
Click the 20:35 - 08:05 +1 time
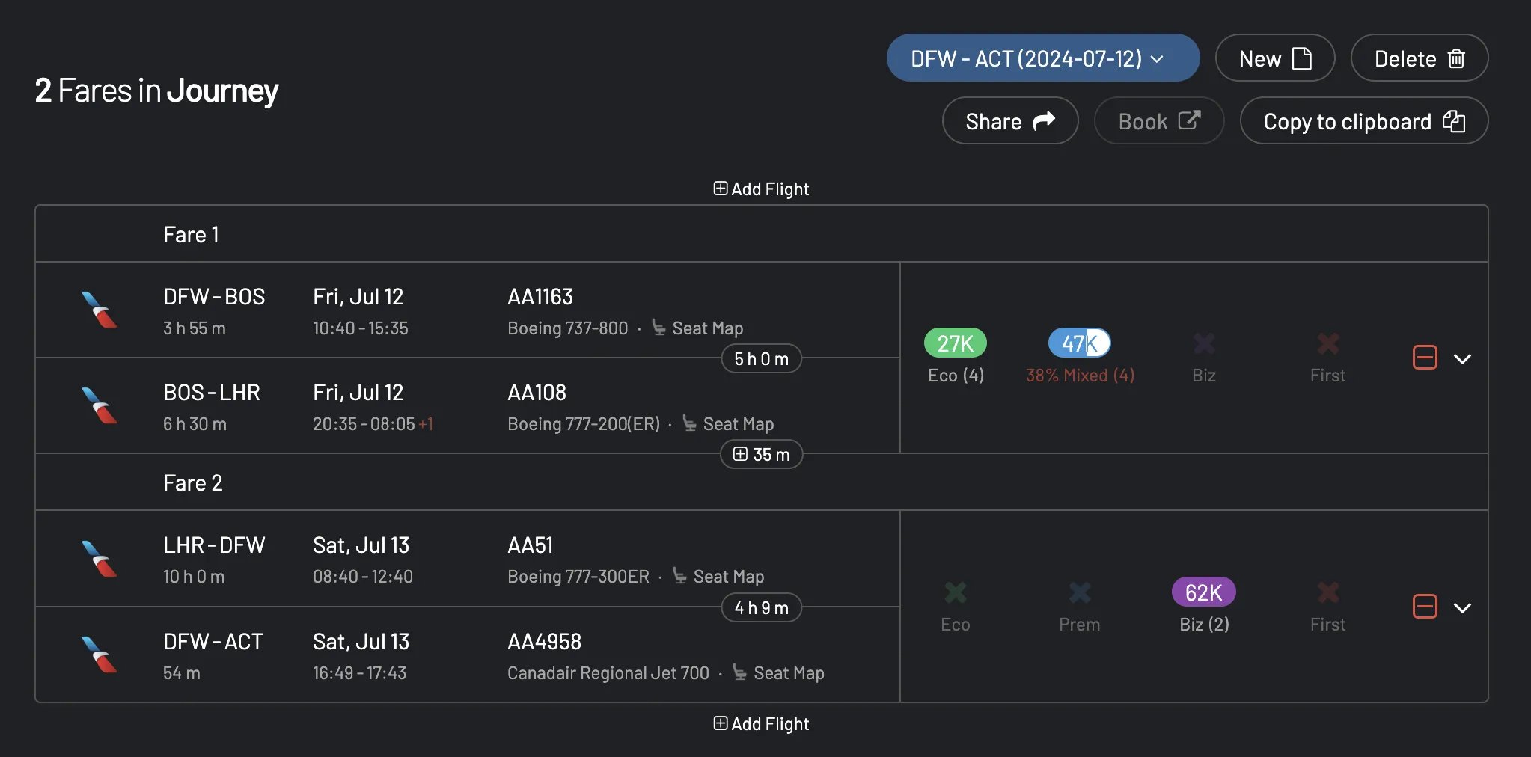click(373, 424)
